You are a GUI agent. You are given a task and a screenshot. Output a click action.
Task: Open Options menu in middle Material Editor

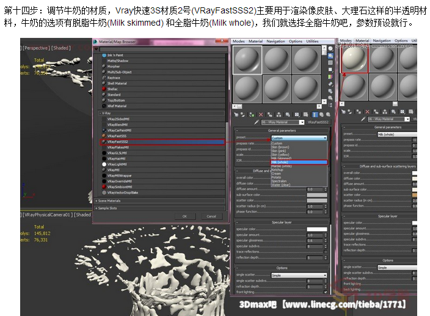click(296, 41)
